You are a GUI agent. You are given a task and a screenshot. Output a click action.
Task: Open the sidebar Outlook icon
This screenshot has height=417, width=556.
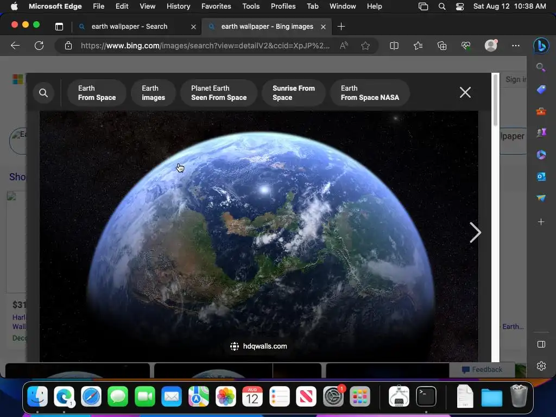click(x=541, y=176)
